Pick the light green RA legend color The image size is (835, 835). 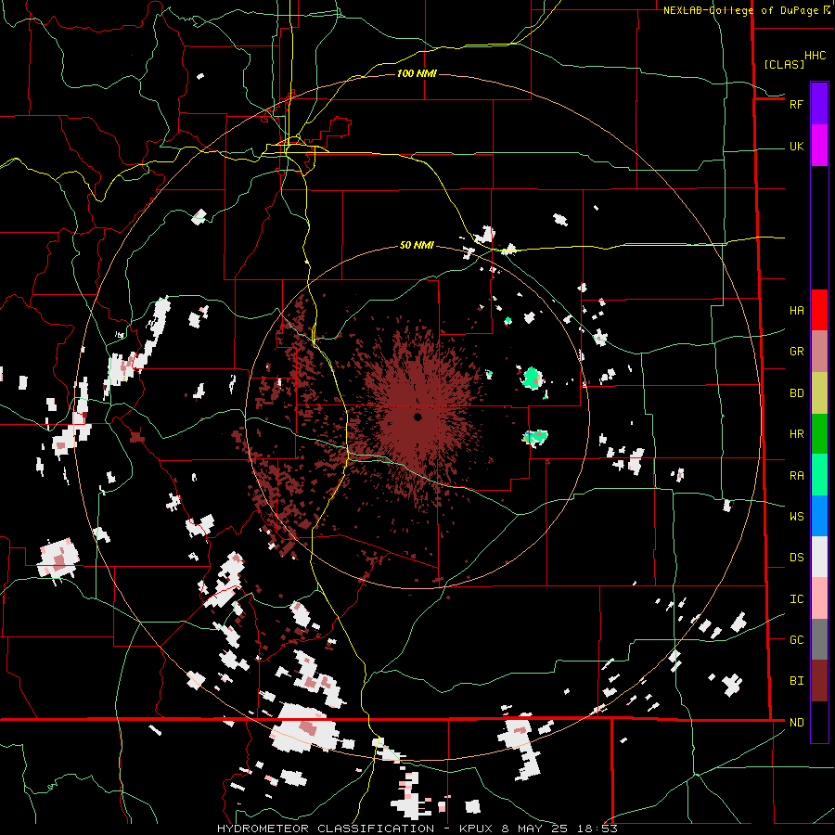click(x=819, y=474)
